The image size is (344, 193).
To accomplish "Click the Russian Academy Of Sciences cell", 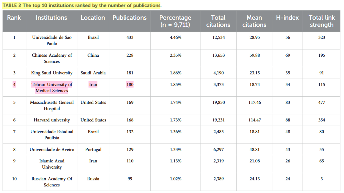I will [x=52, y=182].
